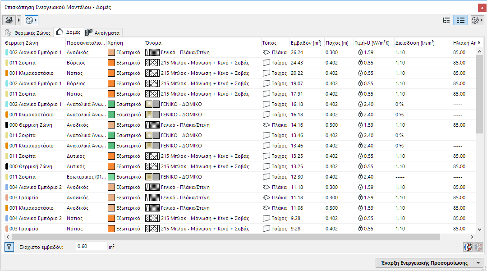
Task: Click the vertical scrollbar thumb
Action: click(479, 95)
